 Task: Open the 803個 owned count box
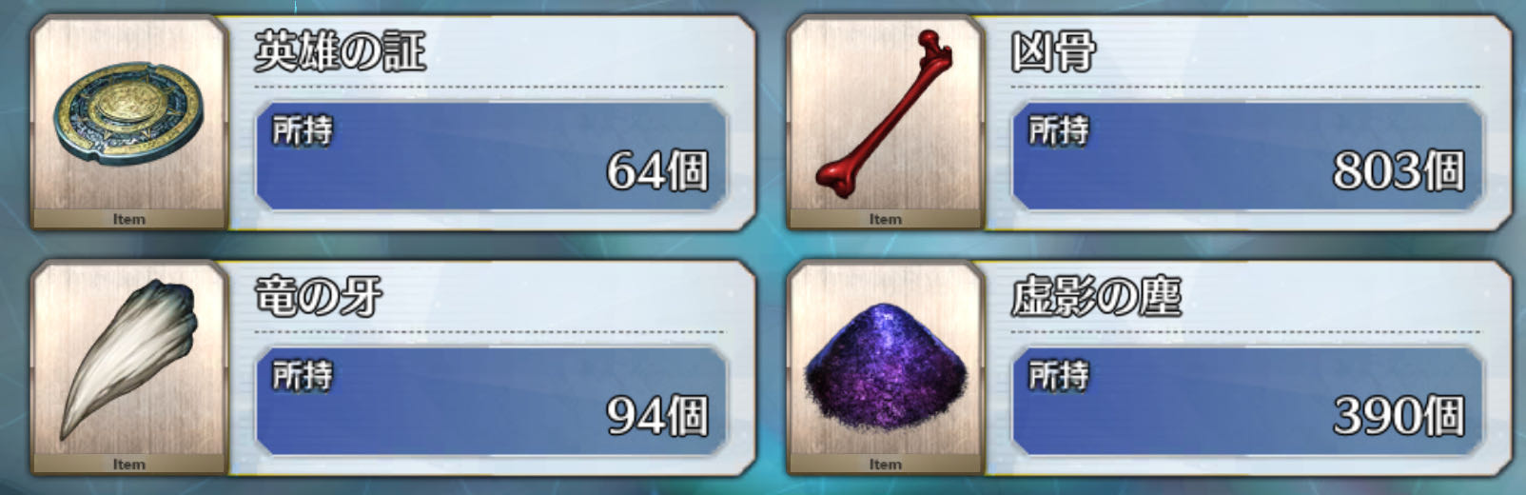(x=1247, y=155)
